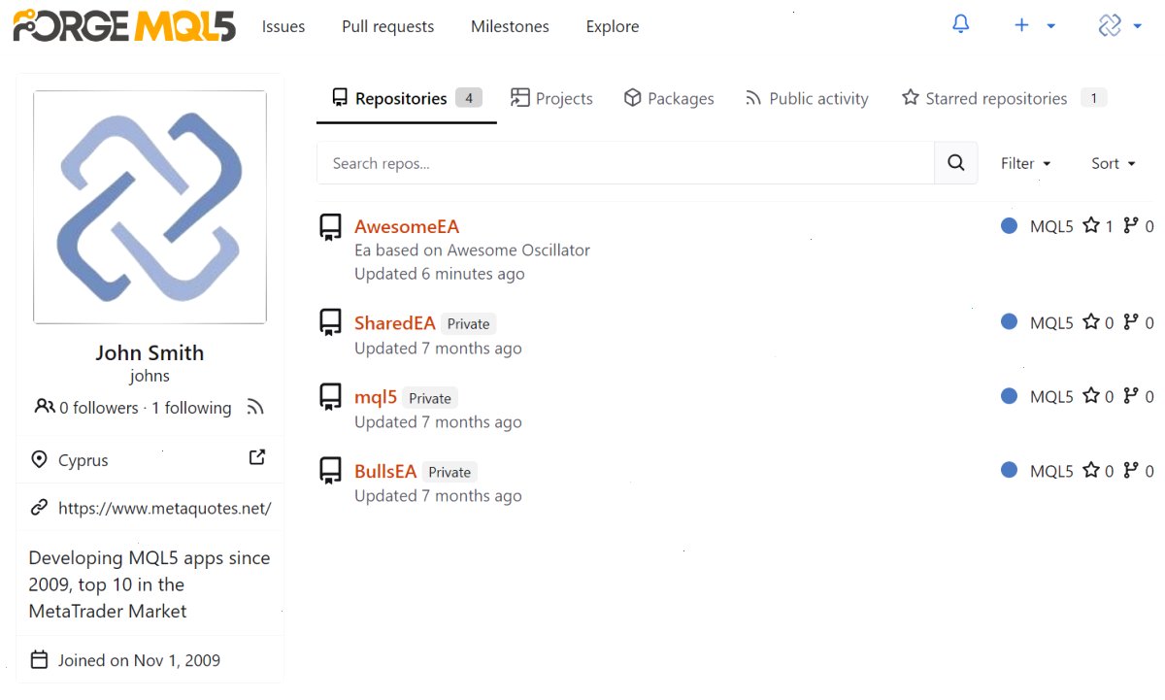Click the star icon on SharedEA row
Image resolution: width=1165 pixels, height=700 pixels.
pyautogui.click(x=1091, y=322)
